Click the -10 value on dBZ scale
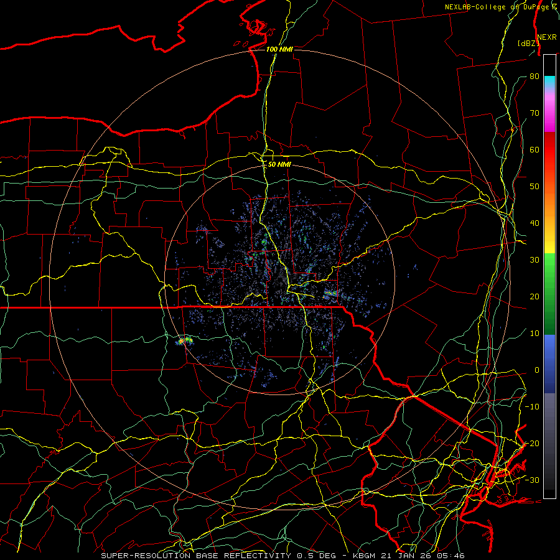 click(532, 407)
